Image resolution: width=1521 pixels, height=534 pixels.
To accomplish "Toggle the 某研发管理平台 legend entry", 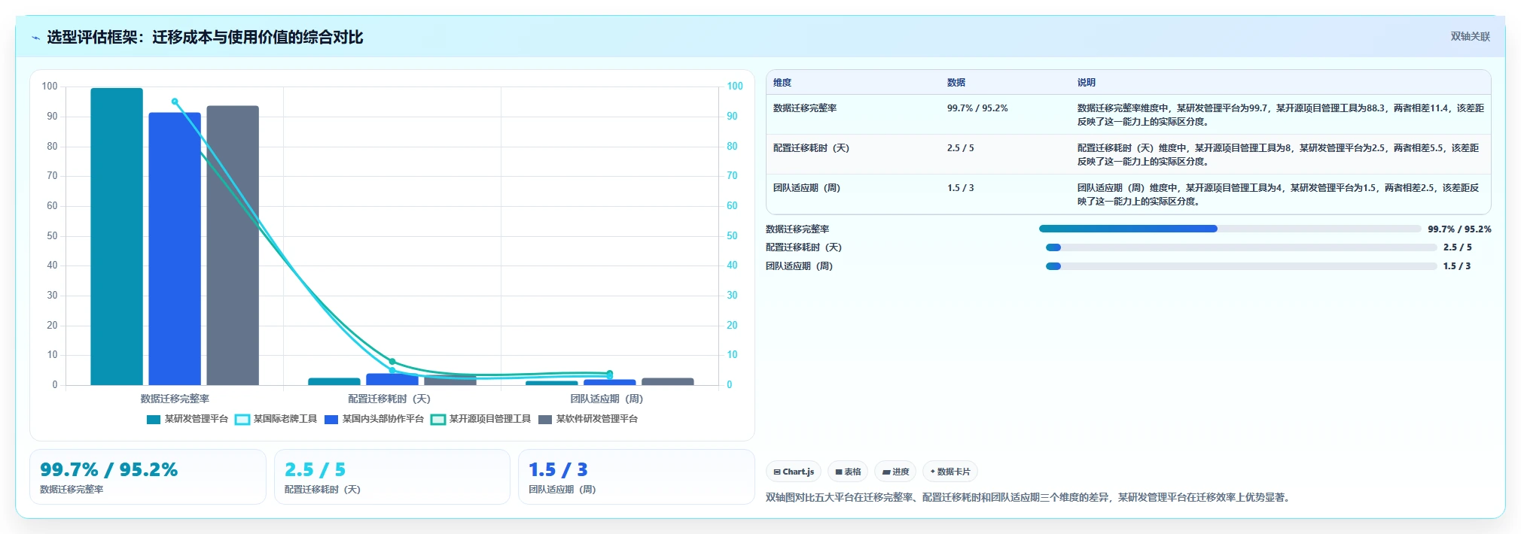I will [x=187, y=419].
